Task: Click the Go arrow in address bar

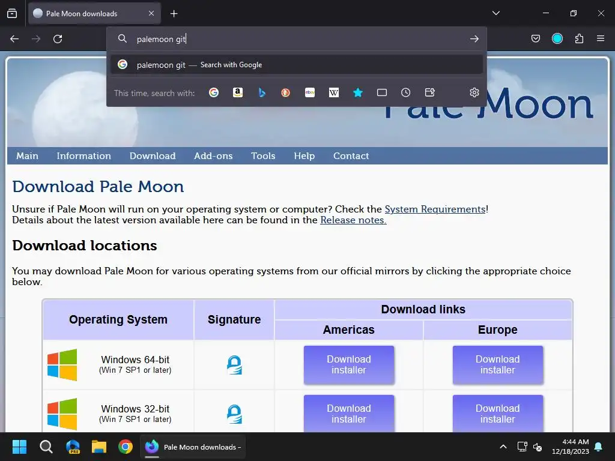Action: tap(474, 39)
